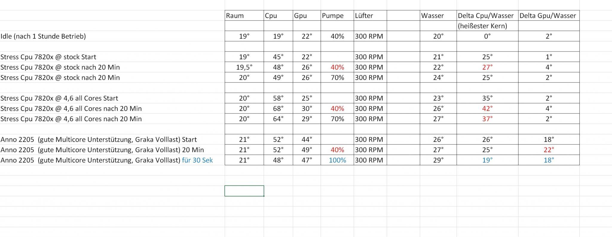
Task: Click the green-outlined empty selected cell
Action: click(244, 191)
